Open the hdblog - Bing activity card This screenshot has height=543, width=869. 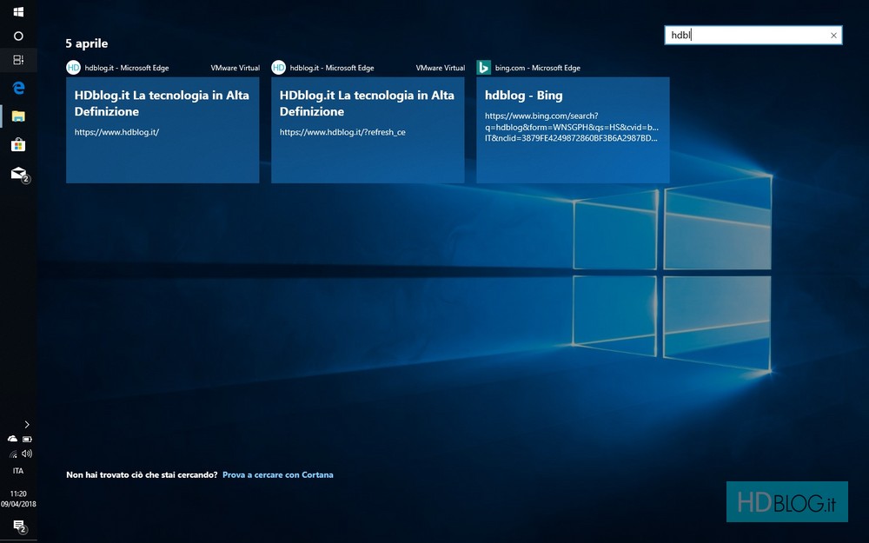(573, 130)
